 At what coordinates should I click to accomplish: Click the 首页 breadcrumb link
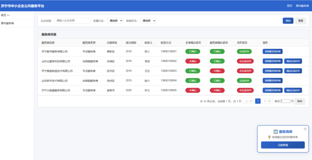(3, 15)
